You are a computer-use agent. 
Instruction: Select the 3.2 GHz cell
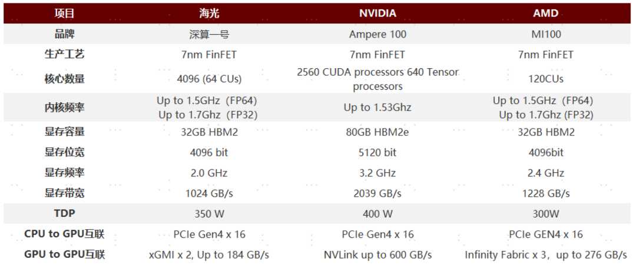click(377, 173)
